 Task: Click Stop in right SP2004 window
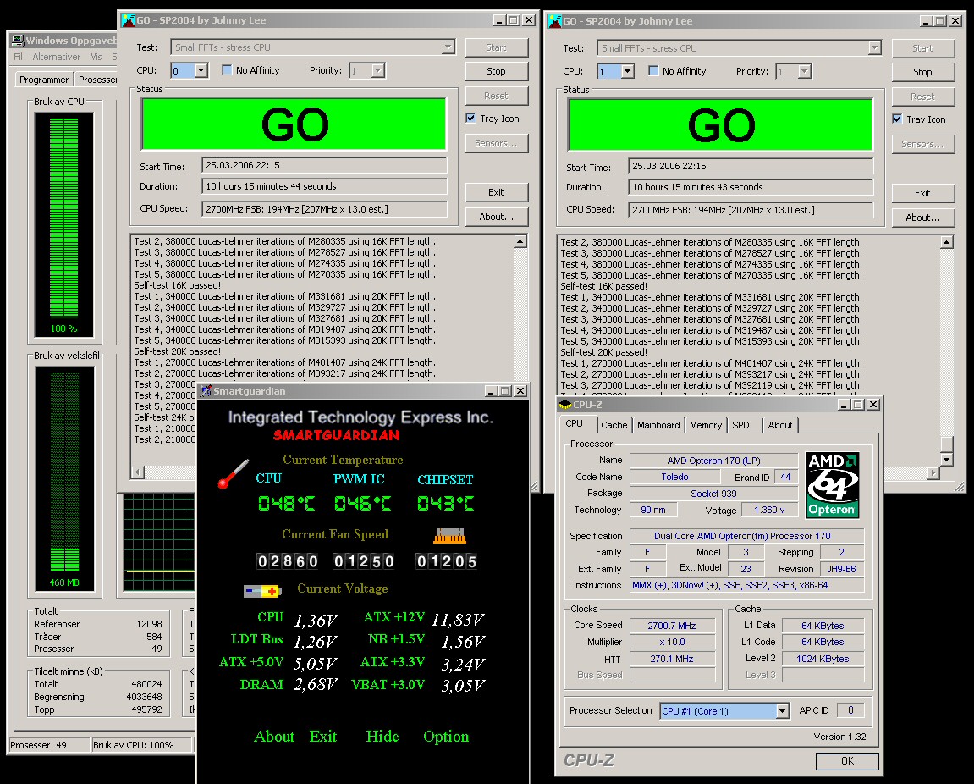click(x=922, y=72)
